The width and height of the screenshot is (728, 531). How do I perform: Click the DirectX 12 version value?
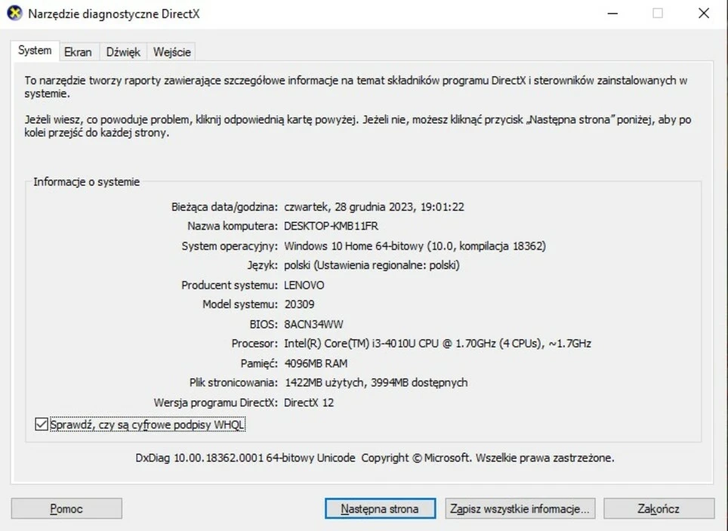309,403
